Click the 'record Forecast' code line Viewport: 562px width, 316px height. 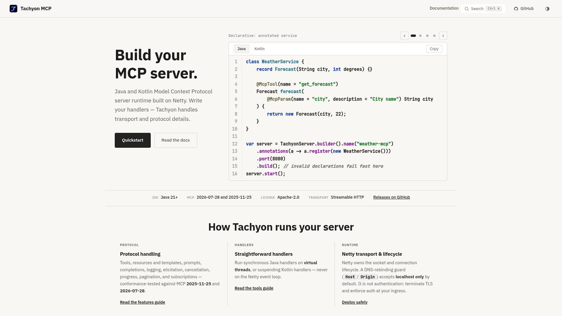click(314, 69)
